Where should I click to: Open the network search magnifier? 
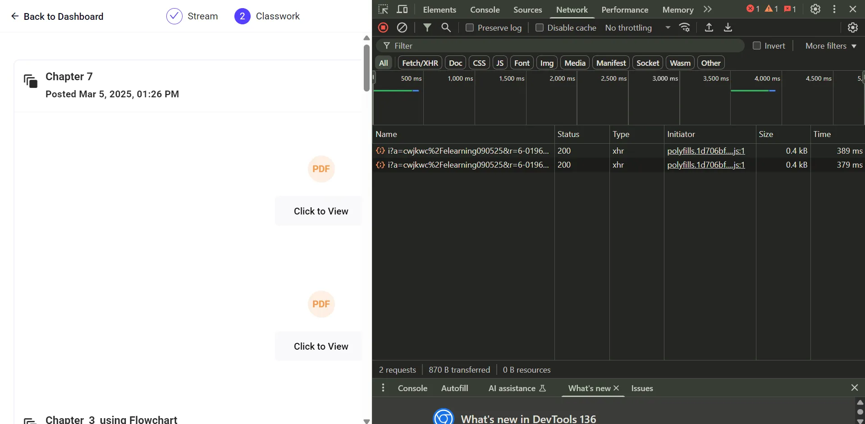coord(446,27)
